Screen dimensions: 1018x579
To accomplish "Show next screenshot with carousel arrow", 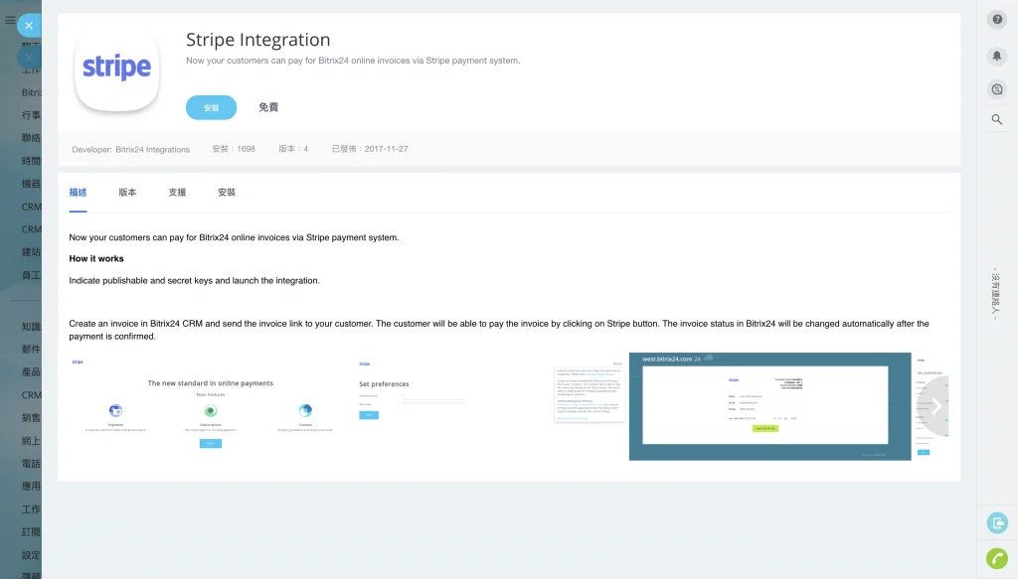I will point(936,406).
